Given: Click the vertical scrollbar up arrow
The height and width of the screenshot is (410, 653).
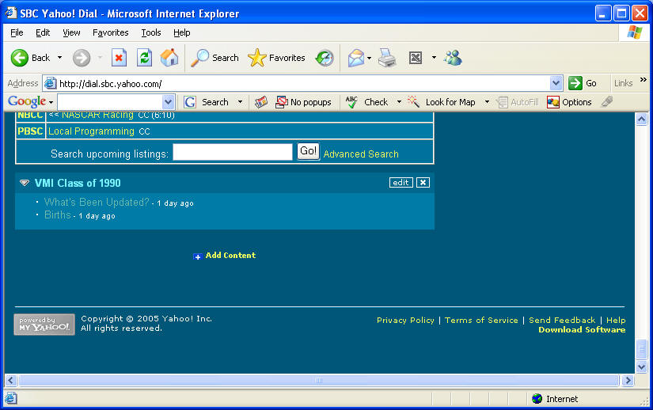Looking at the screenshot, I should (641, 120).
